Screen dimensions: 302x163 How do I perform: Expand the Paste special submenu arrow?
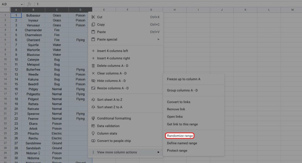coord(158,39)
